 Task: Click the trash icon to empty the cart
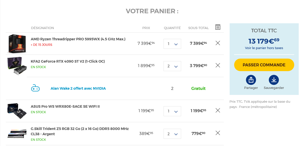pos(218,27)
